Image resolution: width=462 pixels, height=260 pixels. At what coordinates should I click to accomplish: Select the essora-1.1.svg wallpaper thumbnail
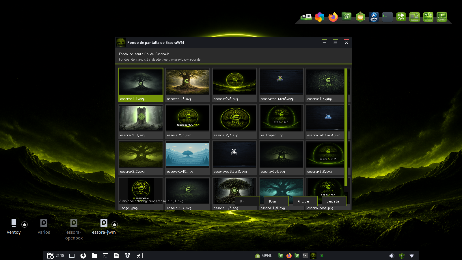tap(141, 85)
